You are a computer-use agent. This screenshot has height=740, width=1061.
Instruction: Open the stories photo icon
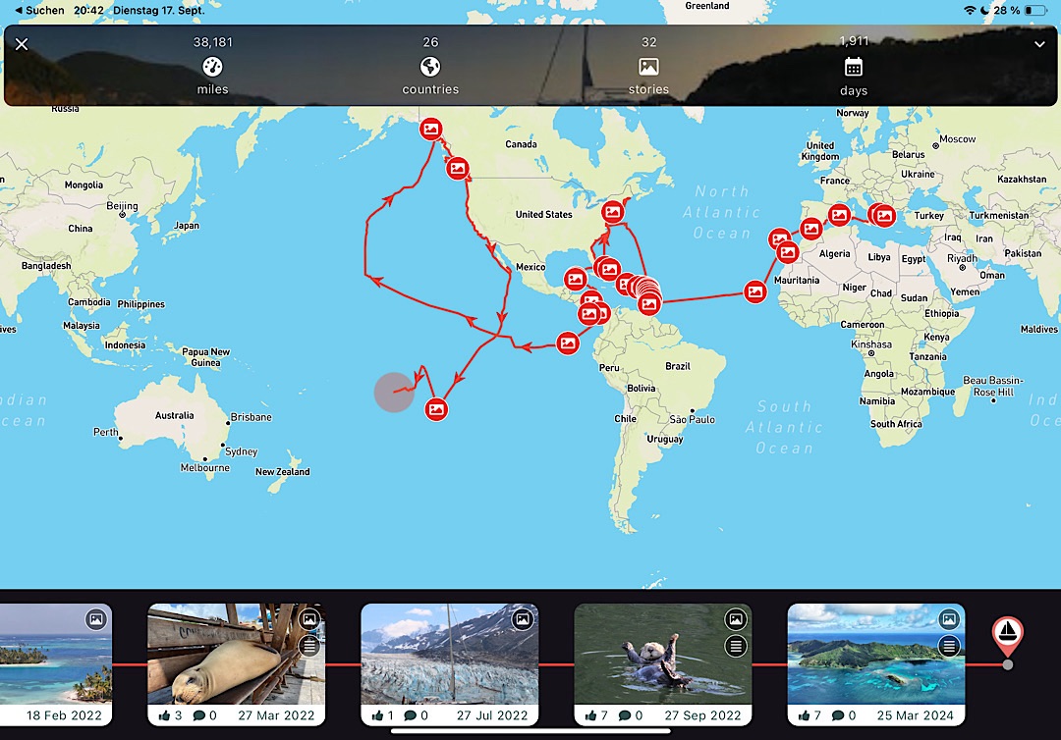[648, 67]
